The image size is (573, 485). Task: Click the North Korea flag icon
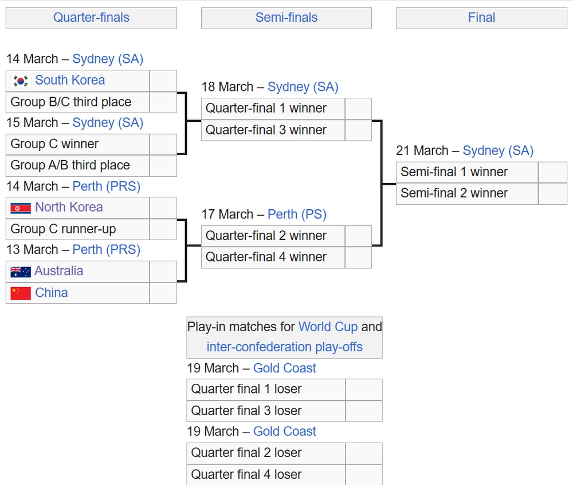tap(21, 208)
